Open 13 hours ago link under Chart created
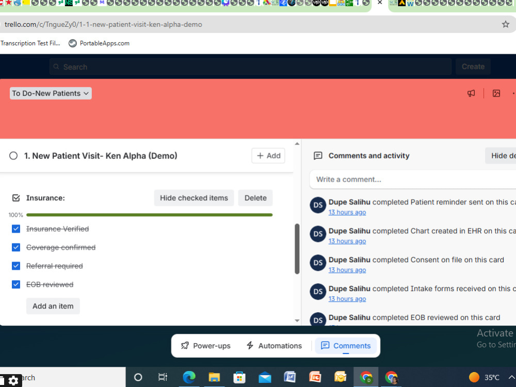The image size is (516, 387). click(x=347, y=241)
